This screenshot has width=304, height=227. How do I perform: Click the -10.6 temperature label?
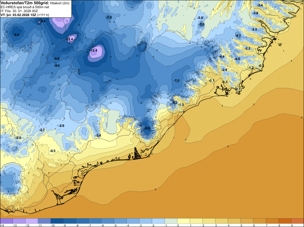pyautogui.click(x=42, y=21)
